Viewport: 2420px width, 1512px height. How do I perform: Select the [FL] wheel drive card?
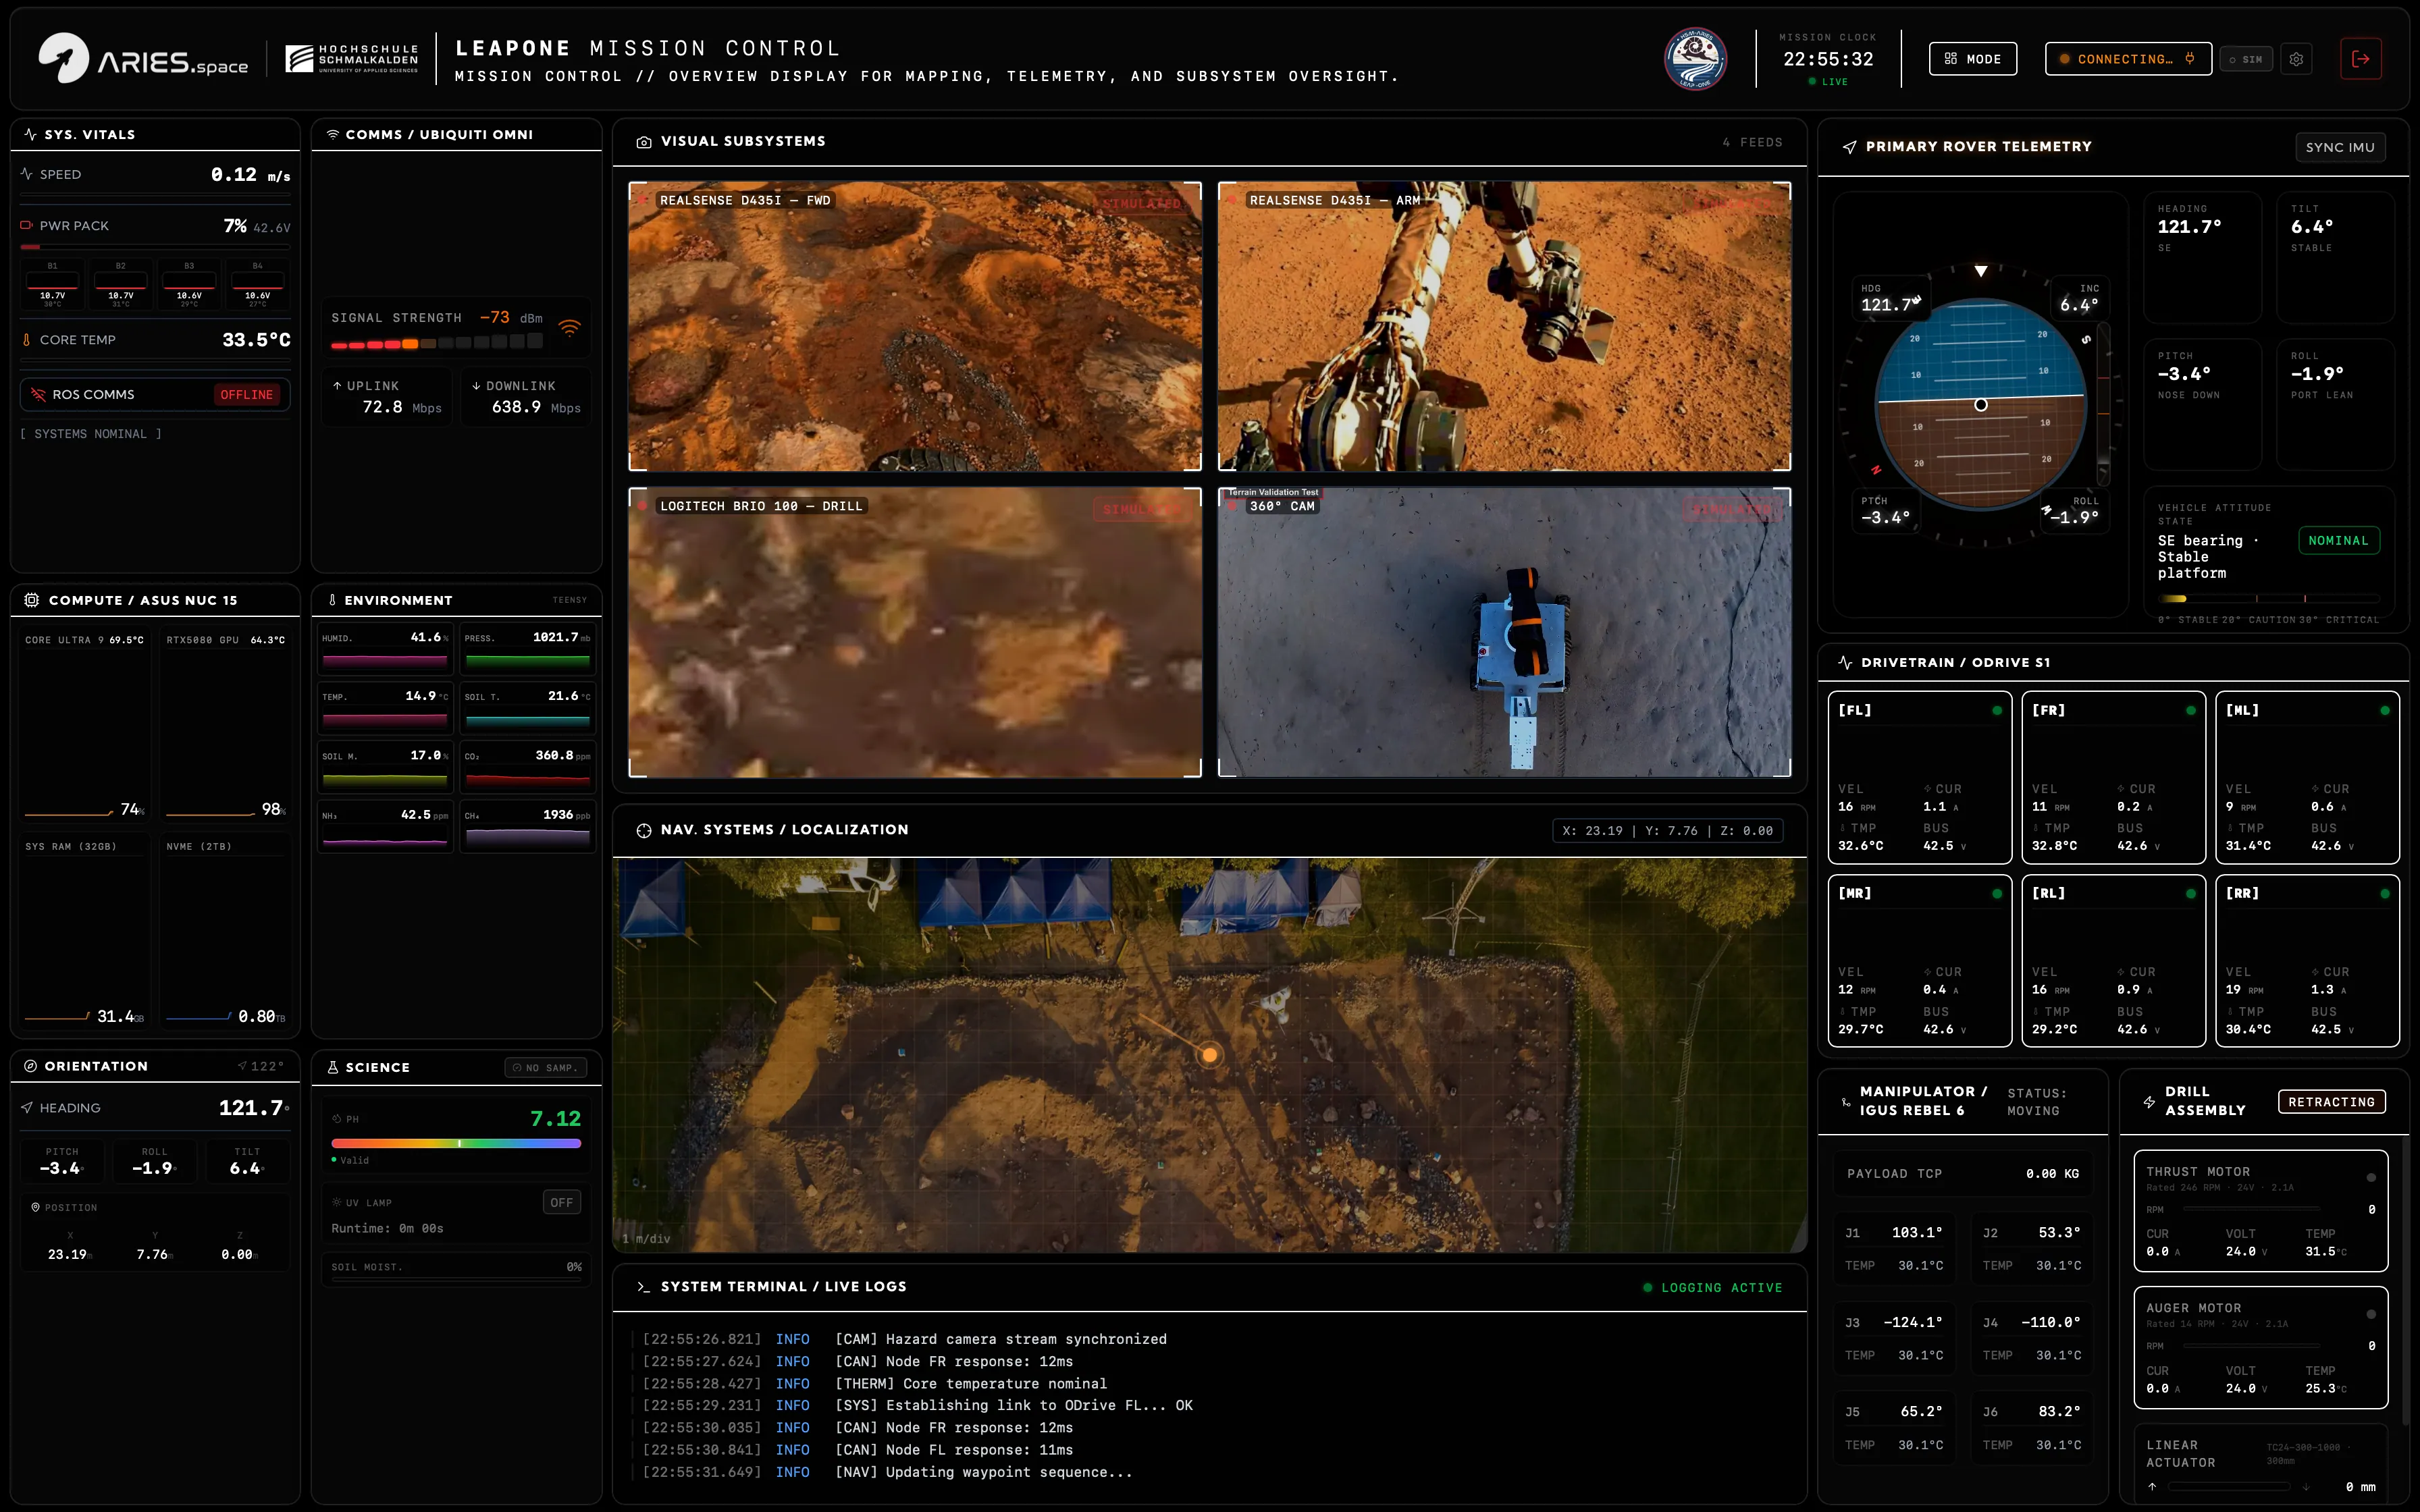click(x=1920, y=777)
